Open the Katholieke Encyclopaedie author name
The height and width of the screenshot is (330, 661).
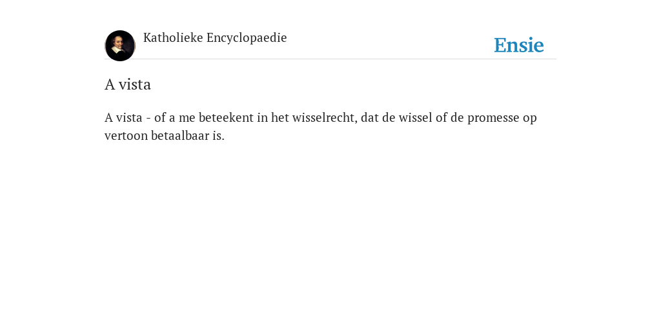click(x=215, y=37)
